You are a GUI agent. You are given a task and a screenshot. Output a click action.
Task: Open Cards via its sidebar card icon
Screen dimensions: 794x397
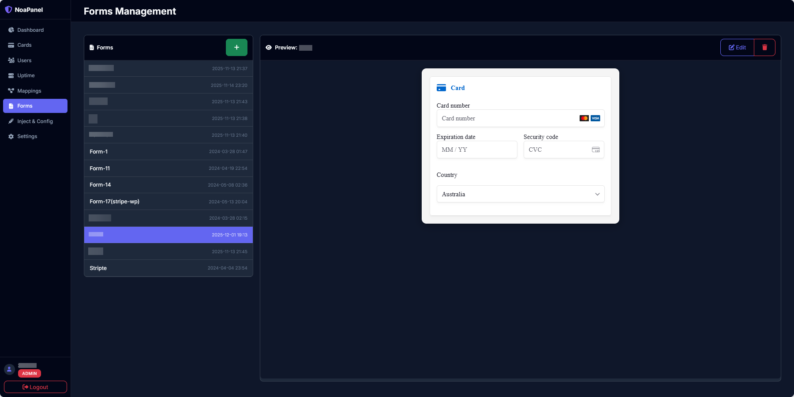click(11, 45)
